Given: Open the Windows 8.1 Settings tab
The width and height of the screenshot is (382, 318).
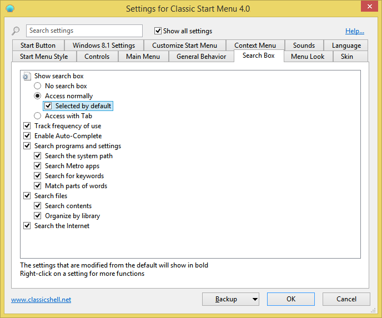Looking at the screenshot, I should pyautogui.click(x=104, y=46).
